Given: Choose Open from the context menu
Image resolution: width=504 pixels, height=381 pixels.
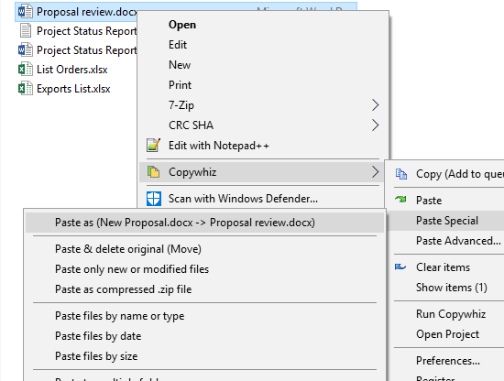Looking at the screenshot, I should click(x=262, y=25).
